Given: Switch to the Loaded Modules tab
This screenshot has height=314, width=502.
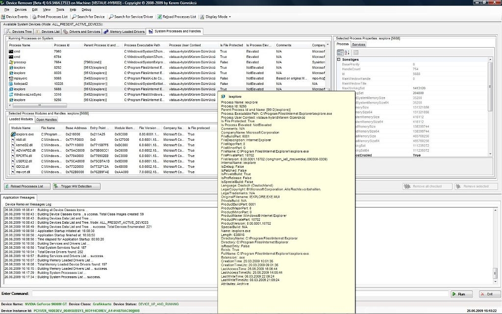Looking at the screenshot, I should click(21, 119).
